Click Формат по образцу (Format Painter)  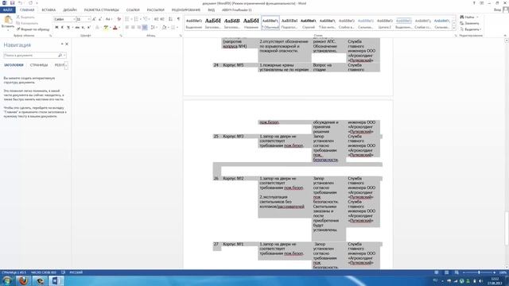point(33,29)
